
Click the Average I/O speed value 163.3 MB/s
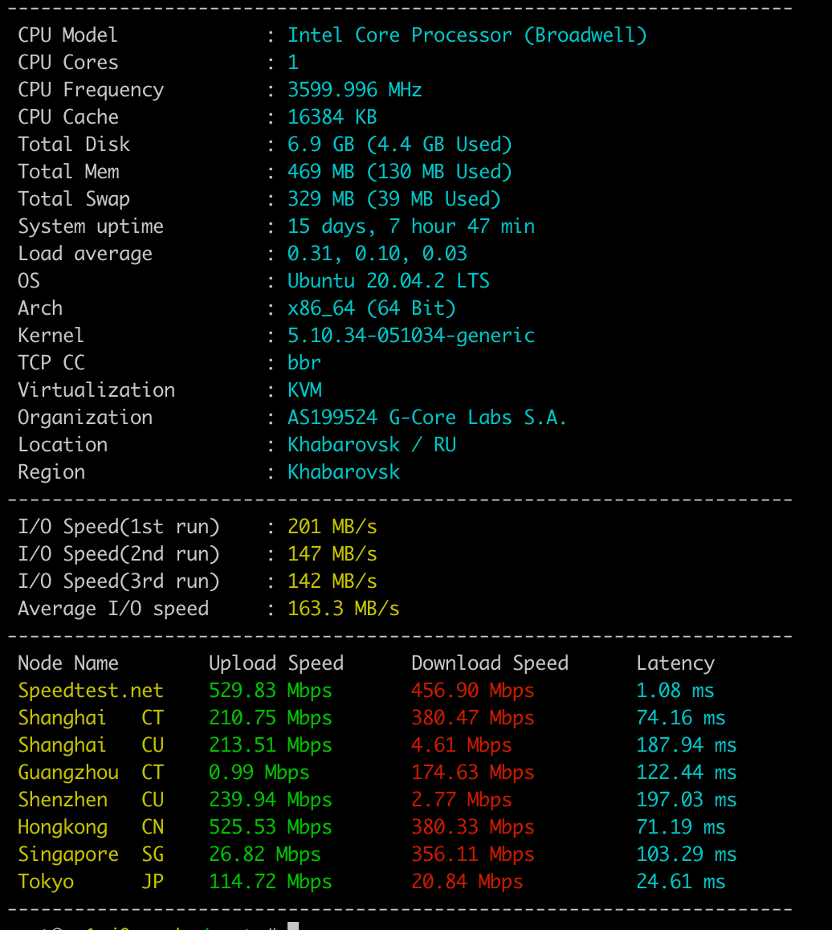pyautogui.click(x=343, y=609)
